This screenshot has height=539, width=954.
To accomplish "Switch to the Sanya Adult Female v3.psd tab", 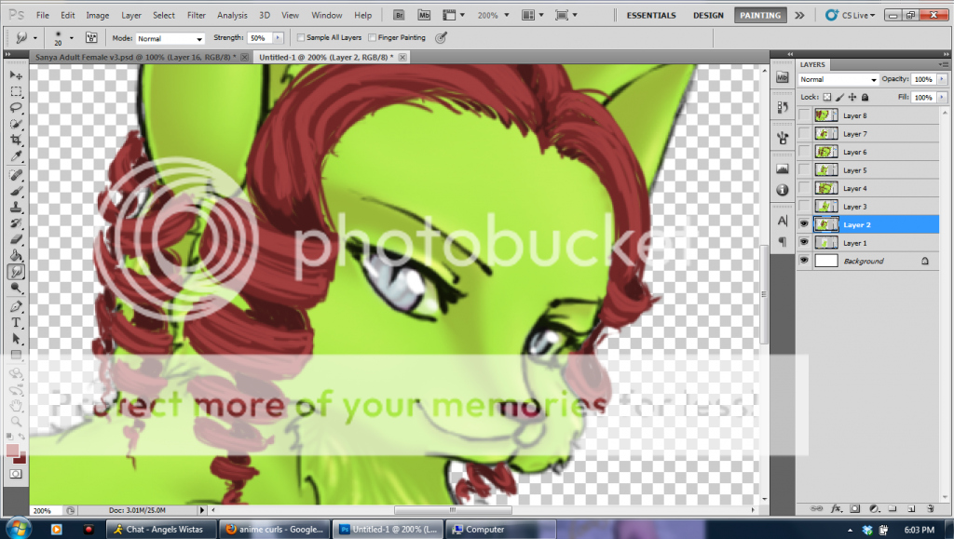I will coord(135,57).
